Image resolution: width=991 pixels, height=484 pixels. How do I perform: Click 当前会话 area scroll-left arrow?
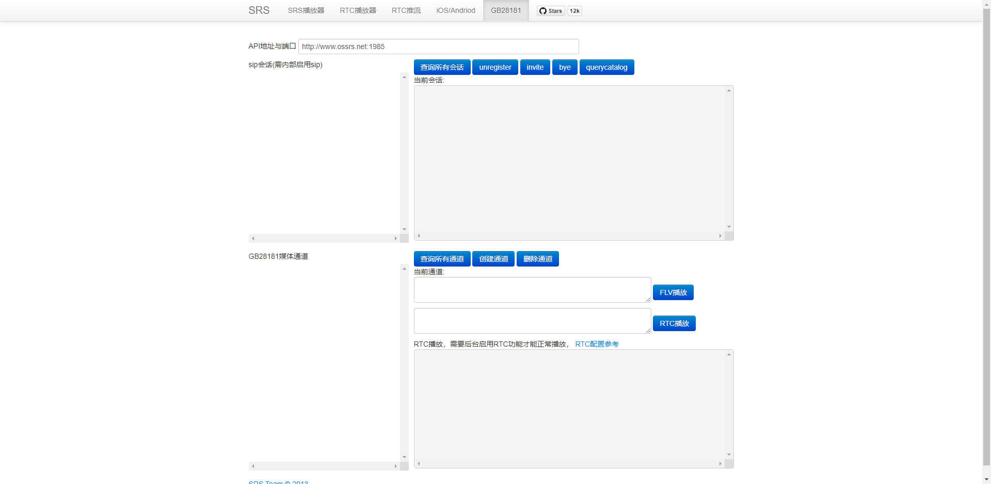(x=419, y=236)
